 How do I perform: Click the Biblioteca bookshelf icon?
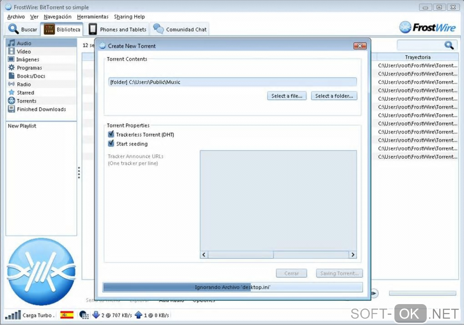tap(49, 29)
